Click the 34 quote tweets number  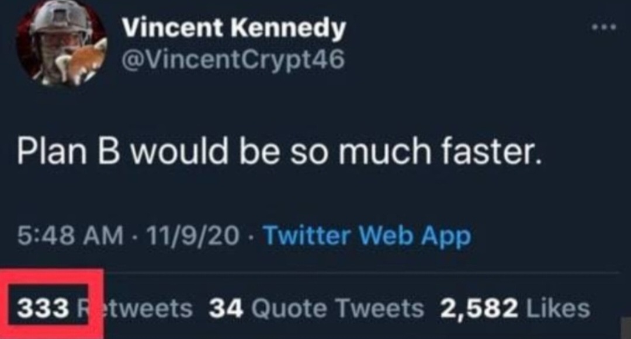[x=226, y=307]
